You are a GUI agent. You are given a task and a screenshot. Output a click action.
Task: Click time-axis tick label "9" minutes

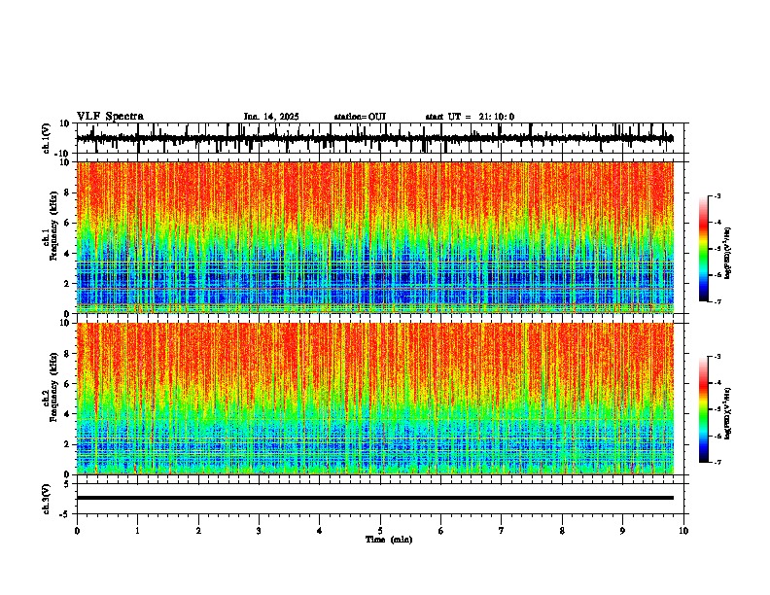pyautogui.click(x=622, y=531)
